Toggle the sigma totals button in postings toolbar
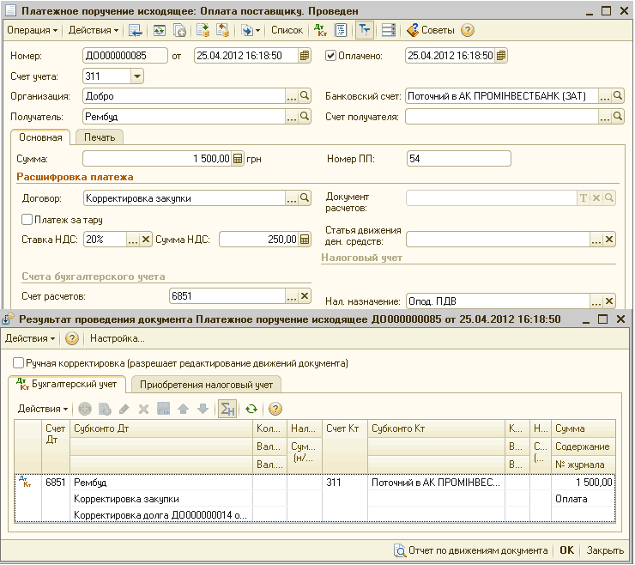 coord(227,409)
